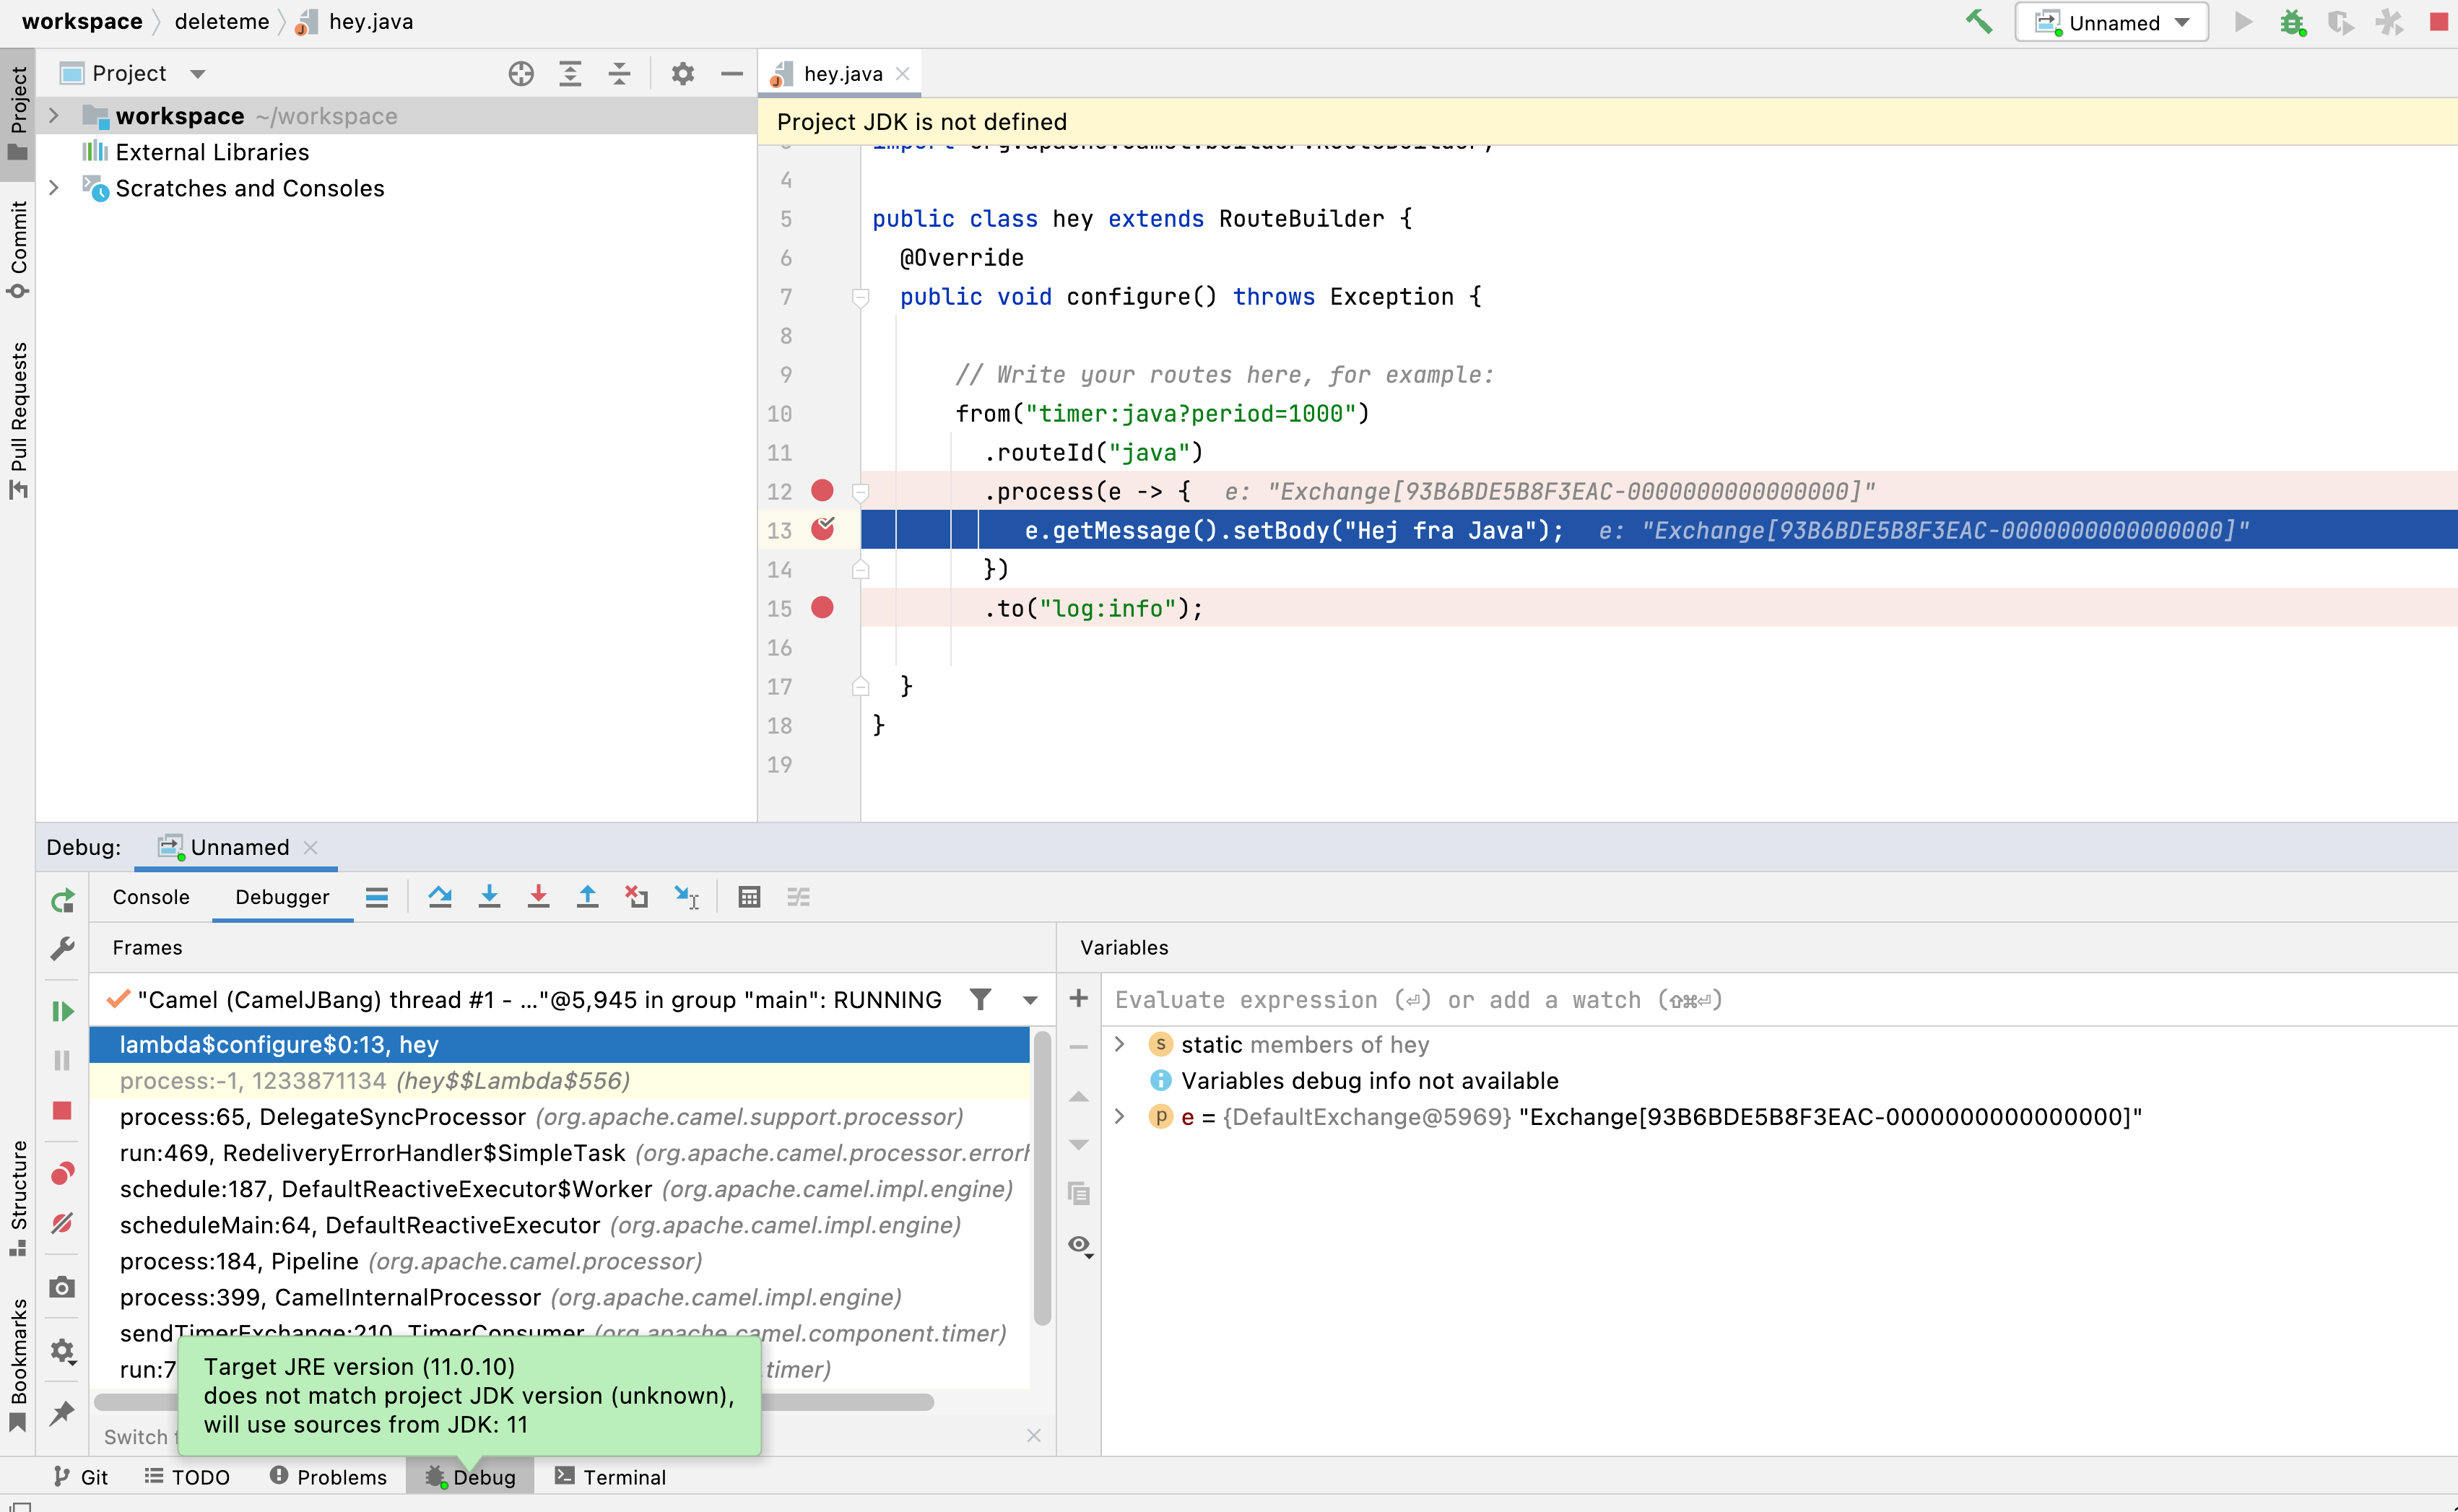Viewport: 2458px width, 1512px height.
Task: Click the build hammer icon in toolbar
Action: [1978, 21]
